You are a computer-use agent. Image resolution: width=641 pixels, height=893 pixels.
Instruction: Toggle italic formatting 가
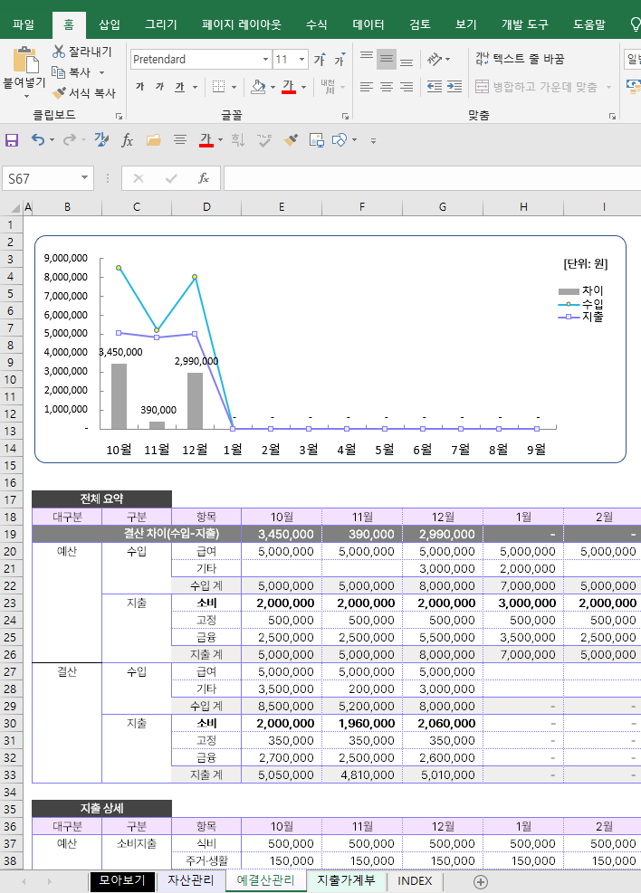(x=159, y=87)
